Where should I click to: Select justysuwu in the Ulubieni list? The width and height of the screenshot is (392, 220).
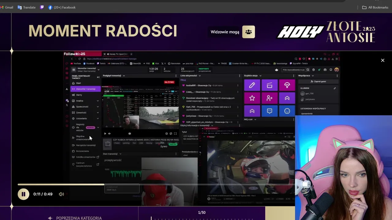tap(308, 99)
